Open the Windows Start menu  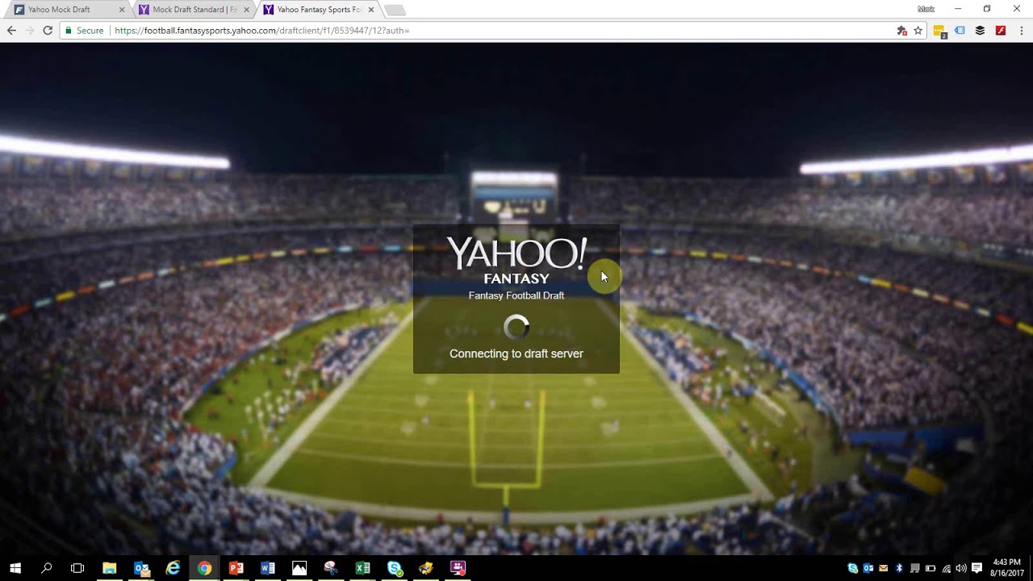click(x=15, y=568)
